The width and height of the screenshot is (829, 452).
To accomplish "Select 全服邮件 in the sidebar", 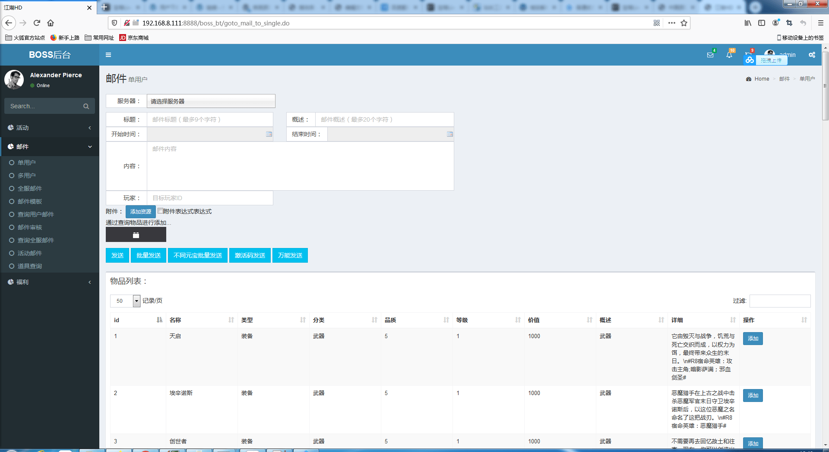I will click(30, 188).
